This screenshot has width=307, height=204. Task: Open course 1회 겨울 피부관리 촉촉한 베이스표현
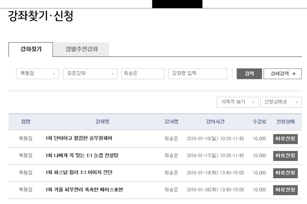coord(84,190)
